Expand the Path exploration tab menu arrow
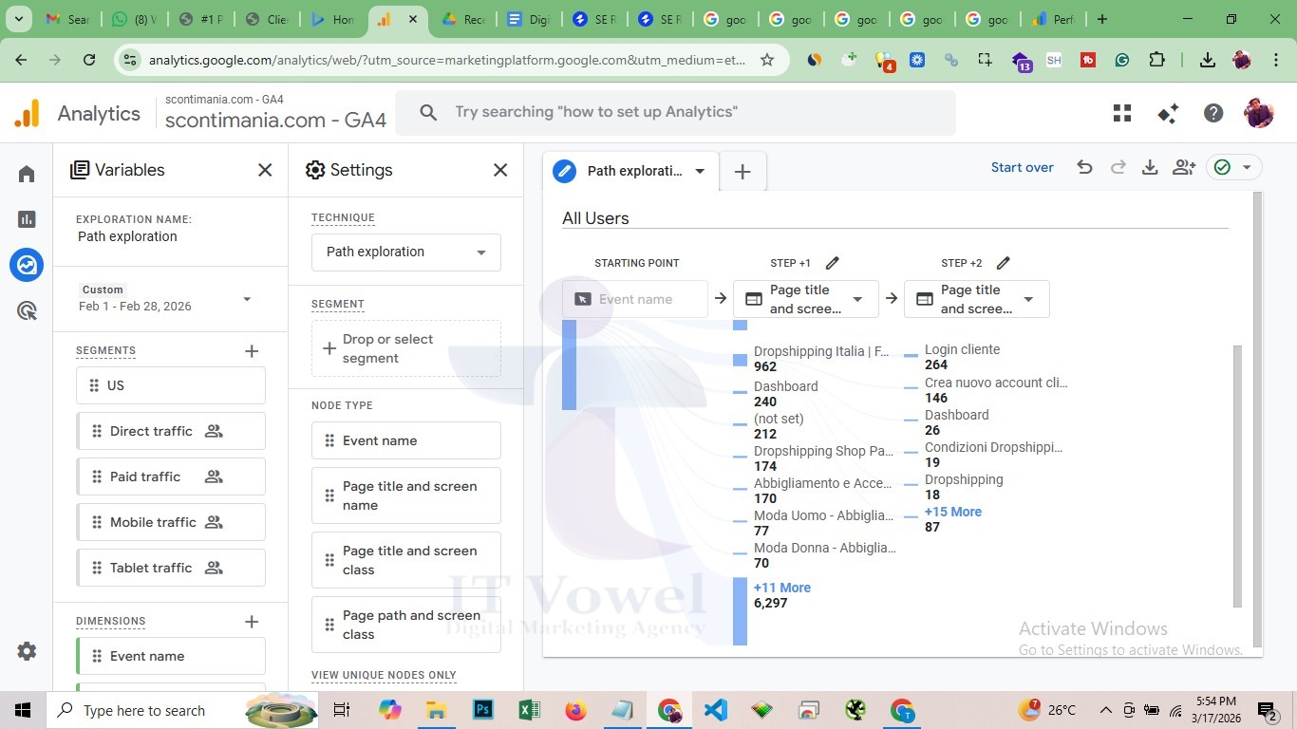The height and width of the screenshot is (729, 1297). (700, 172)
